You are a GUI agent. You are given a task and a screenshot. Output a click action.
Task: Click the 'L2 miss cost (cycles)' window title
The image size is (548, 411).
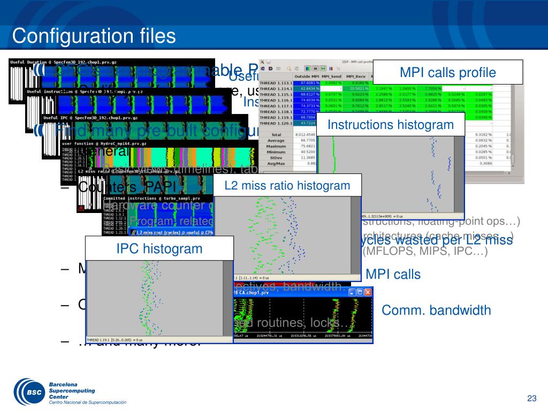pyautogui.click(x=172, y=232)
